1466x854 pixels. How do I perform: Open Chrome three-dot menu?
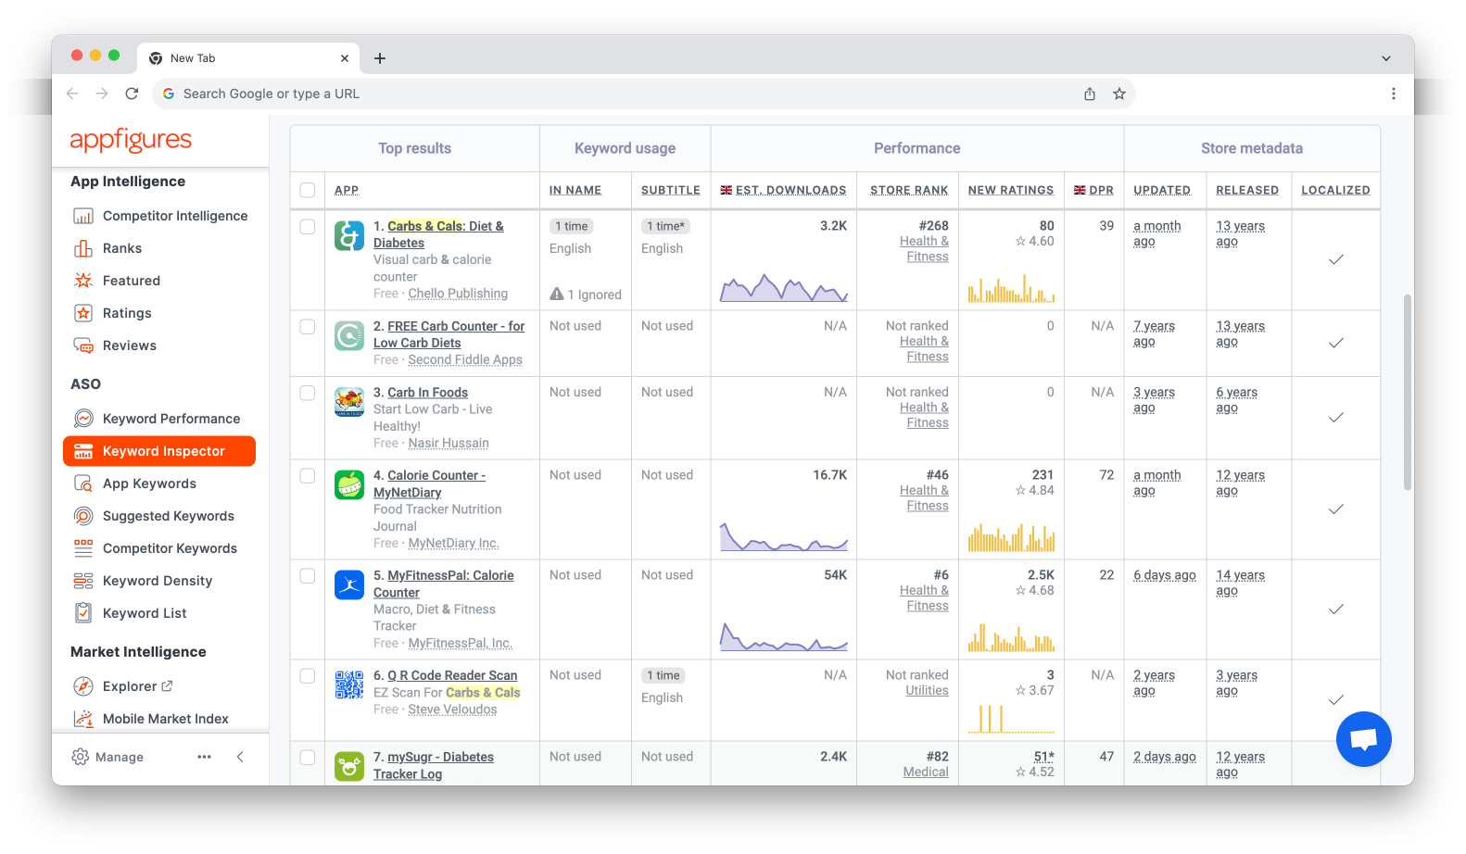[x=1393, y=94]
